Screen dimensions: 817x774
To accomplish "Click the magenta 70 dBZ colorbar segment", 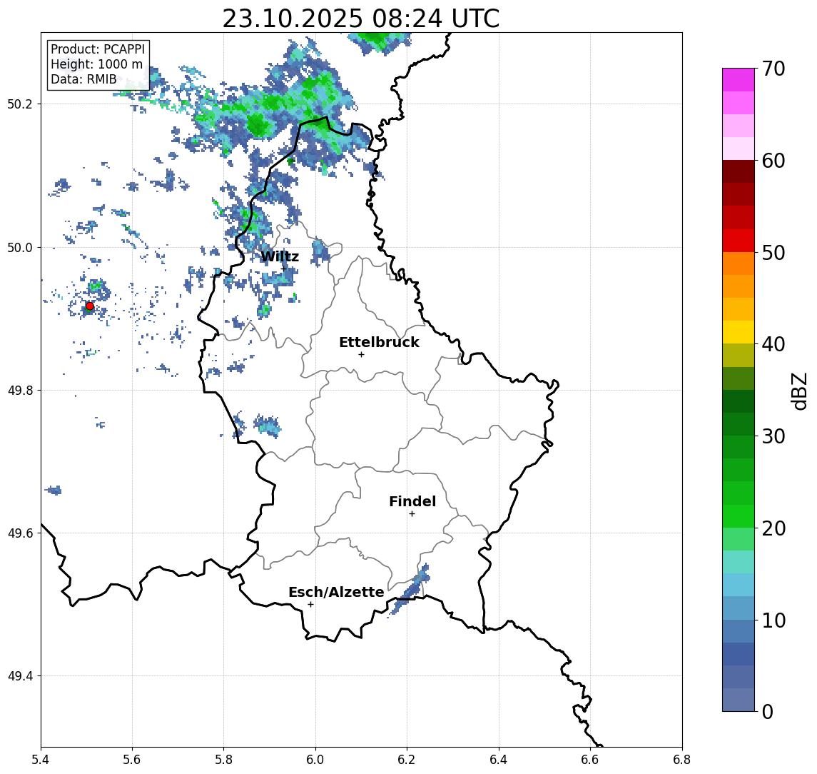I will [x=739, y=80].
